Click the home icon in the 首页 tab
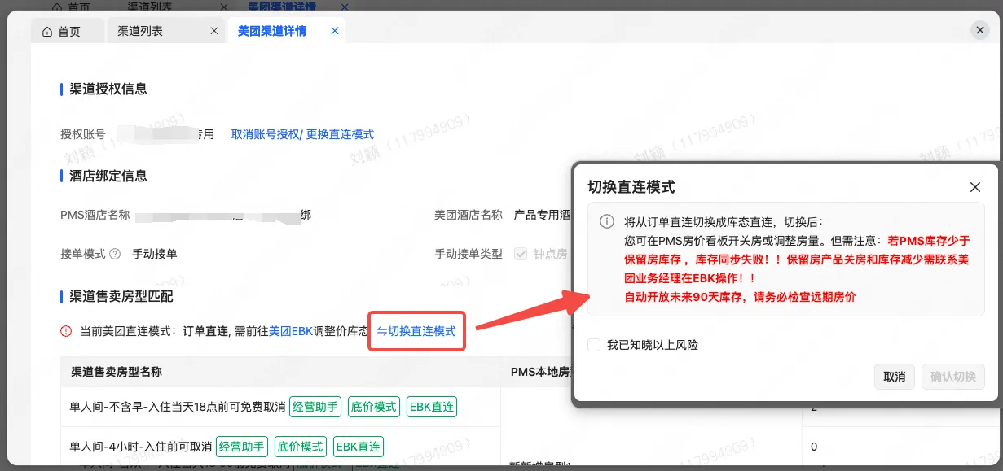This screenshot has height=471, width=1003. tap(46, 32)
